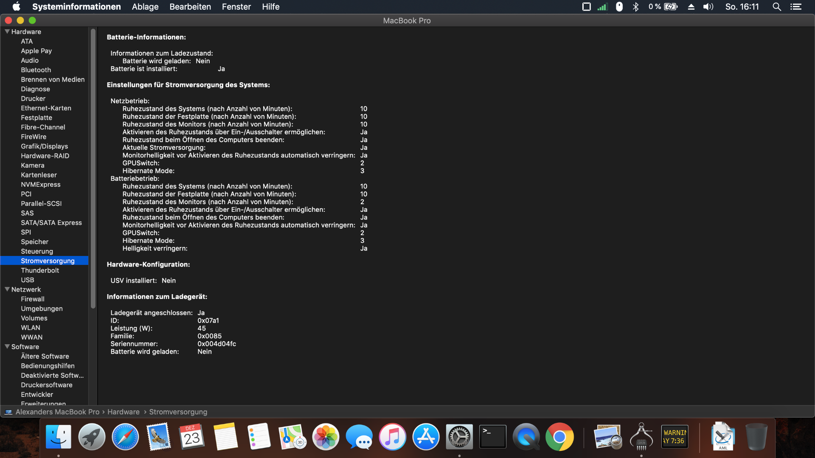The width and height of the screenshot is (815, 458).
Task: Click the battery status icon showing 0 %
Action: (x=670, y=7)
